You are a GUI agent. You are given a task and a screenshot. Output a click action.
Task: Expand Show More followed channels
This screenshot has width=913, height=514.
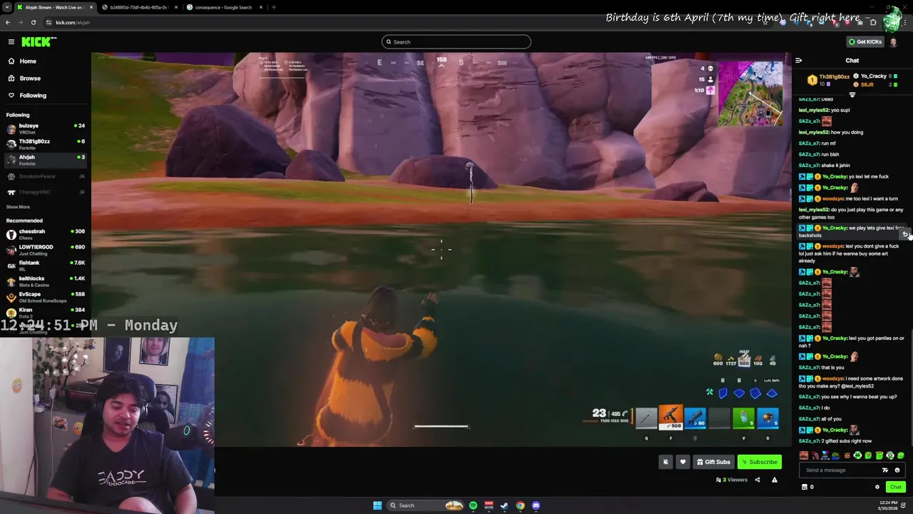tap(19, 207)
